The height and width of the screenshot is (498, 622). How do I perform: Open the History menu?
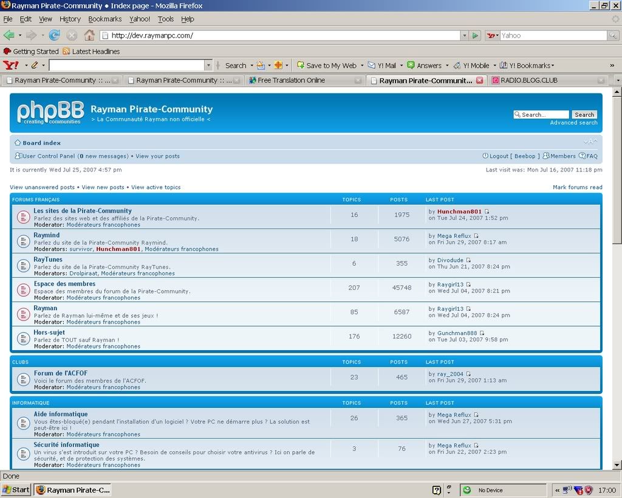[70, 19]
